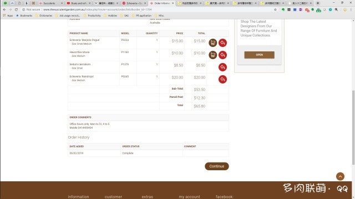
Task: Open a new browser tab
Action: point(318,3)
